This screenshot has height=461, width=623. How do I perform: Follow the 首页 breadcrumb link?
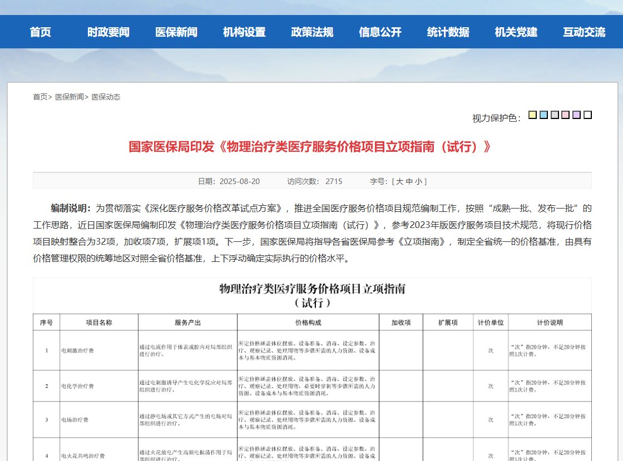(x=39, y=97)
